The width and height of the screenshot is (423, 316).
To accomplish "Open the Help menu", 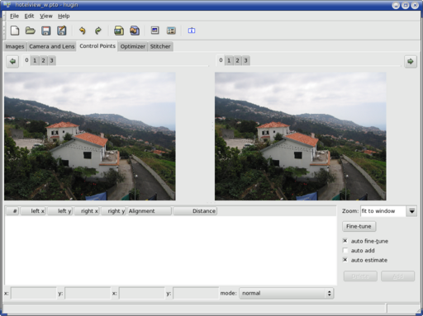I will [x=64, y=16].
